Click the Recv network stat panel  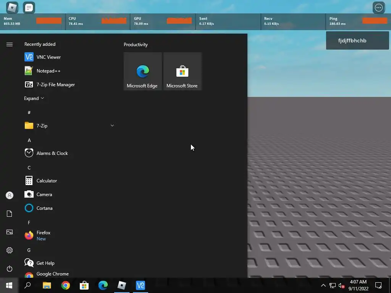pyautogui.click(x=293, y=21)
